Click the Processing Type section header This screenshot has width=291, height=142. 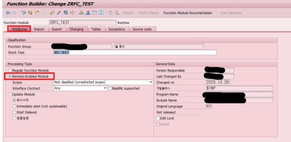[20, 64]
